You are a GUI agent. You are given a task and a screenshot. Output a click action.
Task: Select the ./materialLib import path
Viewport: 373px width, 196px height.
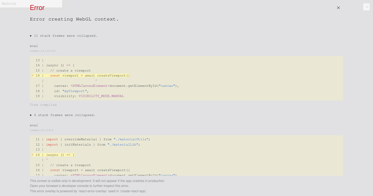(x=124, y=144)
